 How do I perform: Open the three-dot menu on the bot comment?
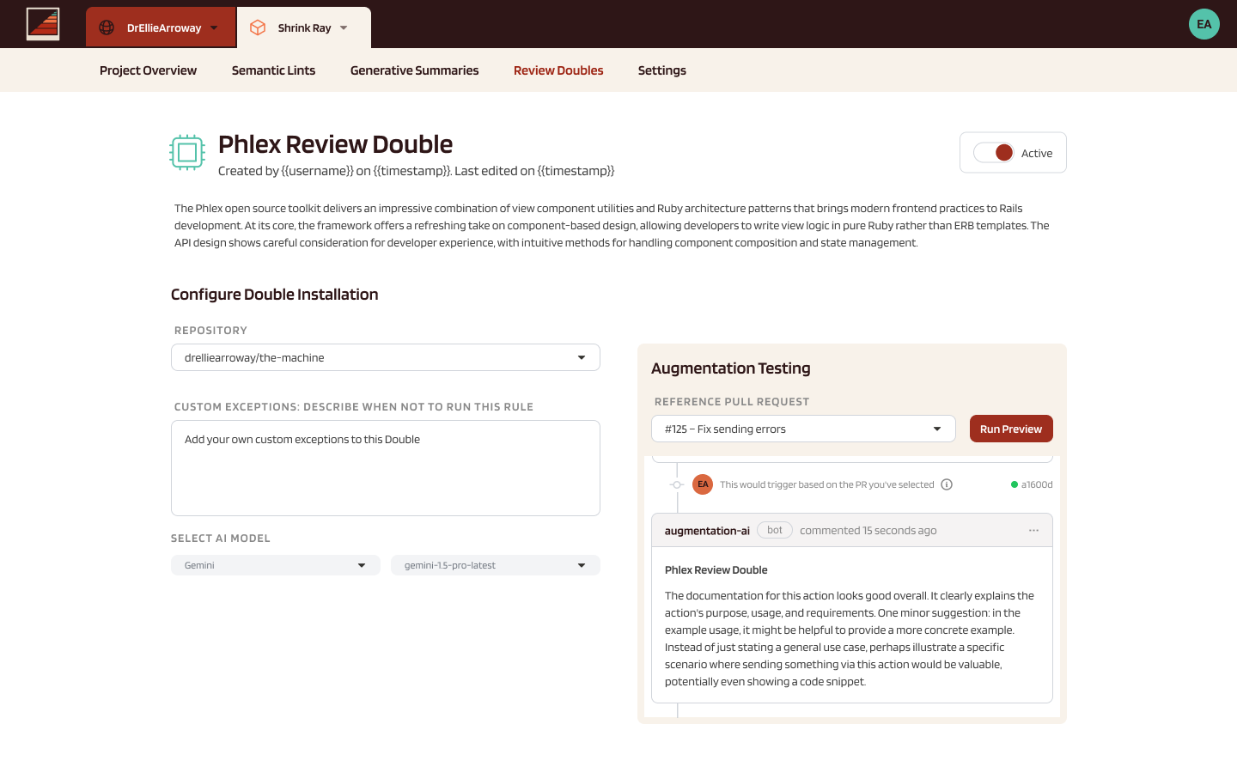[1033, 530]
